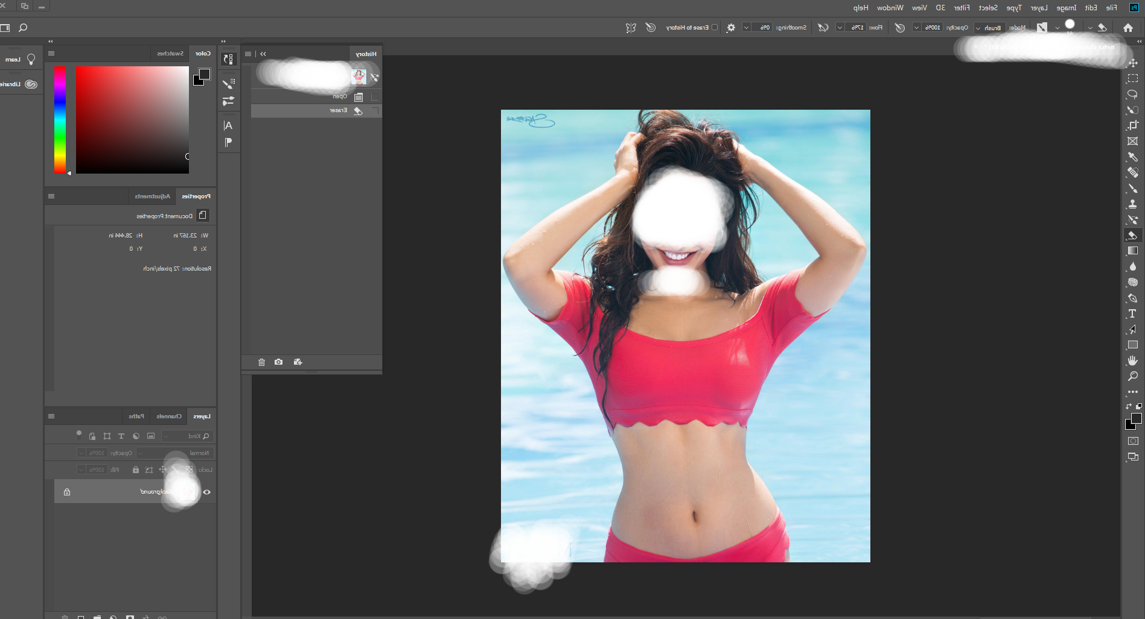Open the layer Kind filter dropdown
Viewport: 1145px width, 619px height.
[187, 436]
